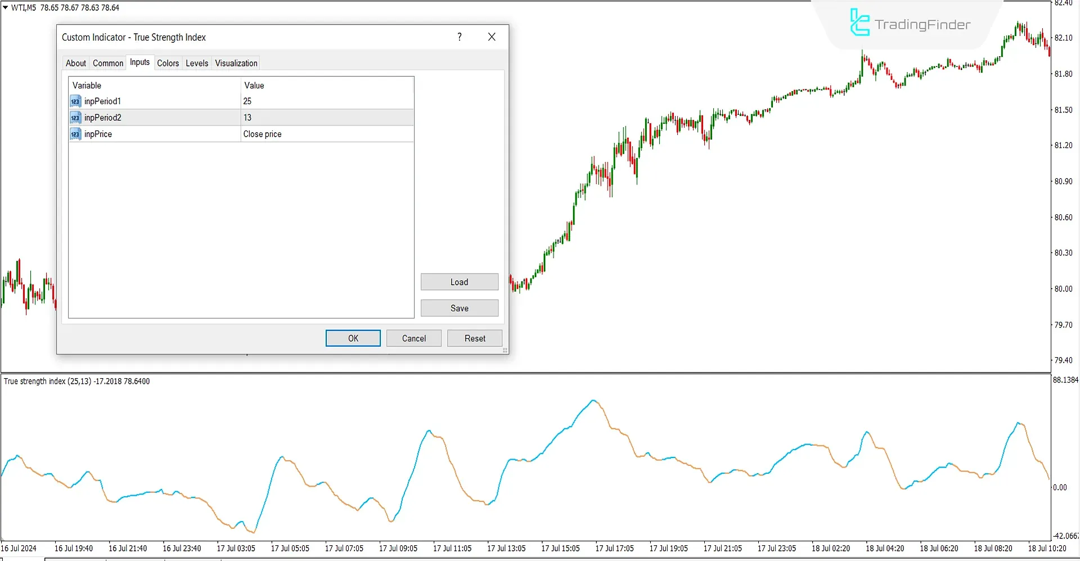
Task: Select the inpPeriod1 value 25
Action: [x=326, y=101]
